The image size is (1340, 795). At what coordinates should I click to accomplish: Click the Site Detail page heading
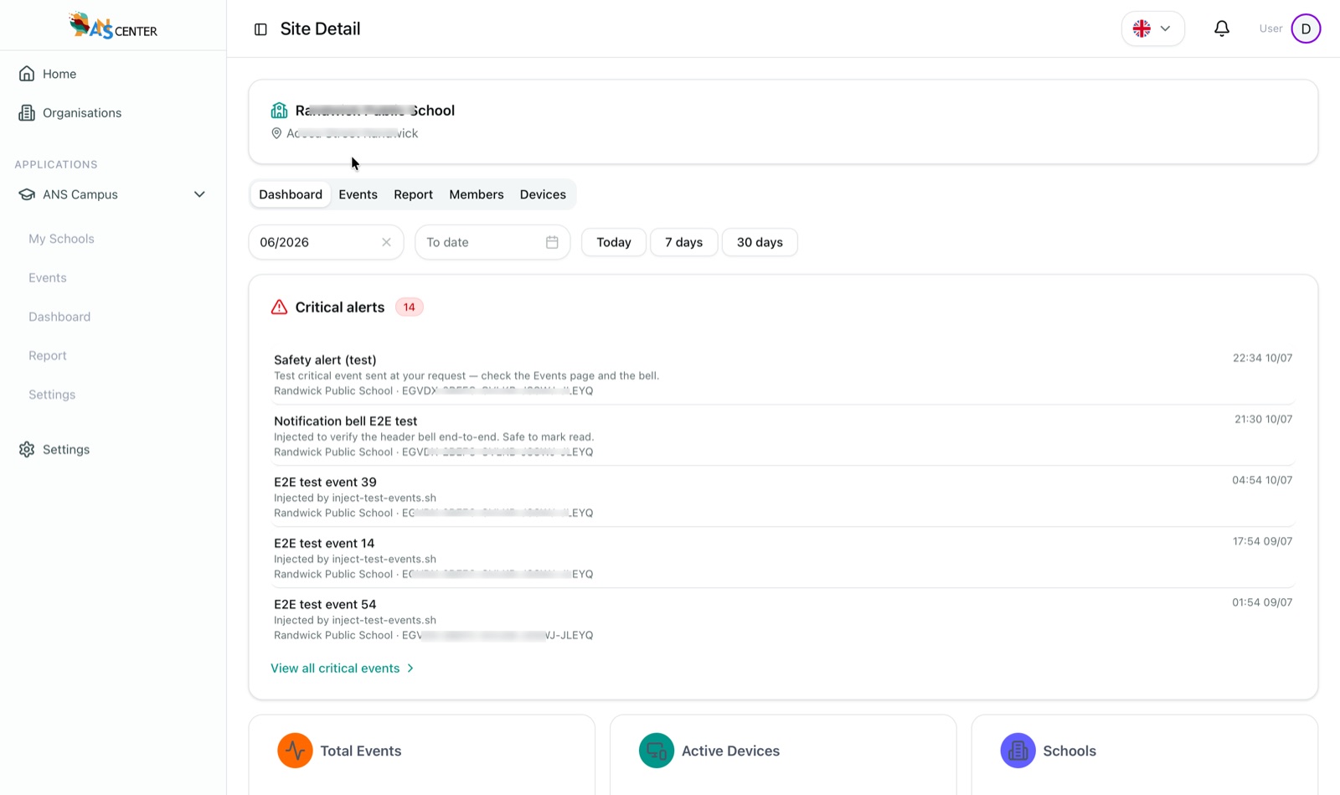pyautogui.click(x=320, y=29)
